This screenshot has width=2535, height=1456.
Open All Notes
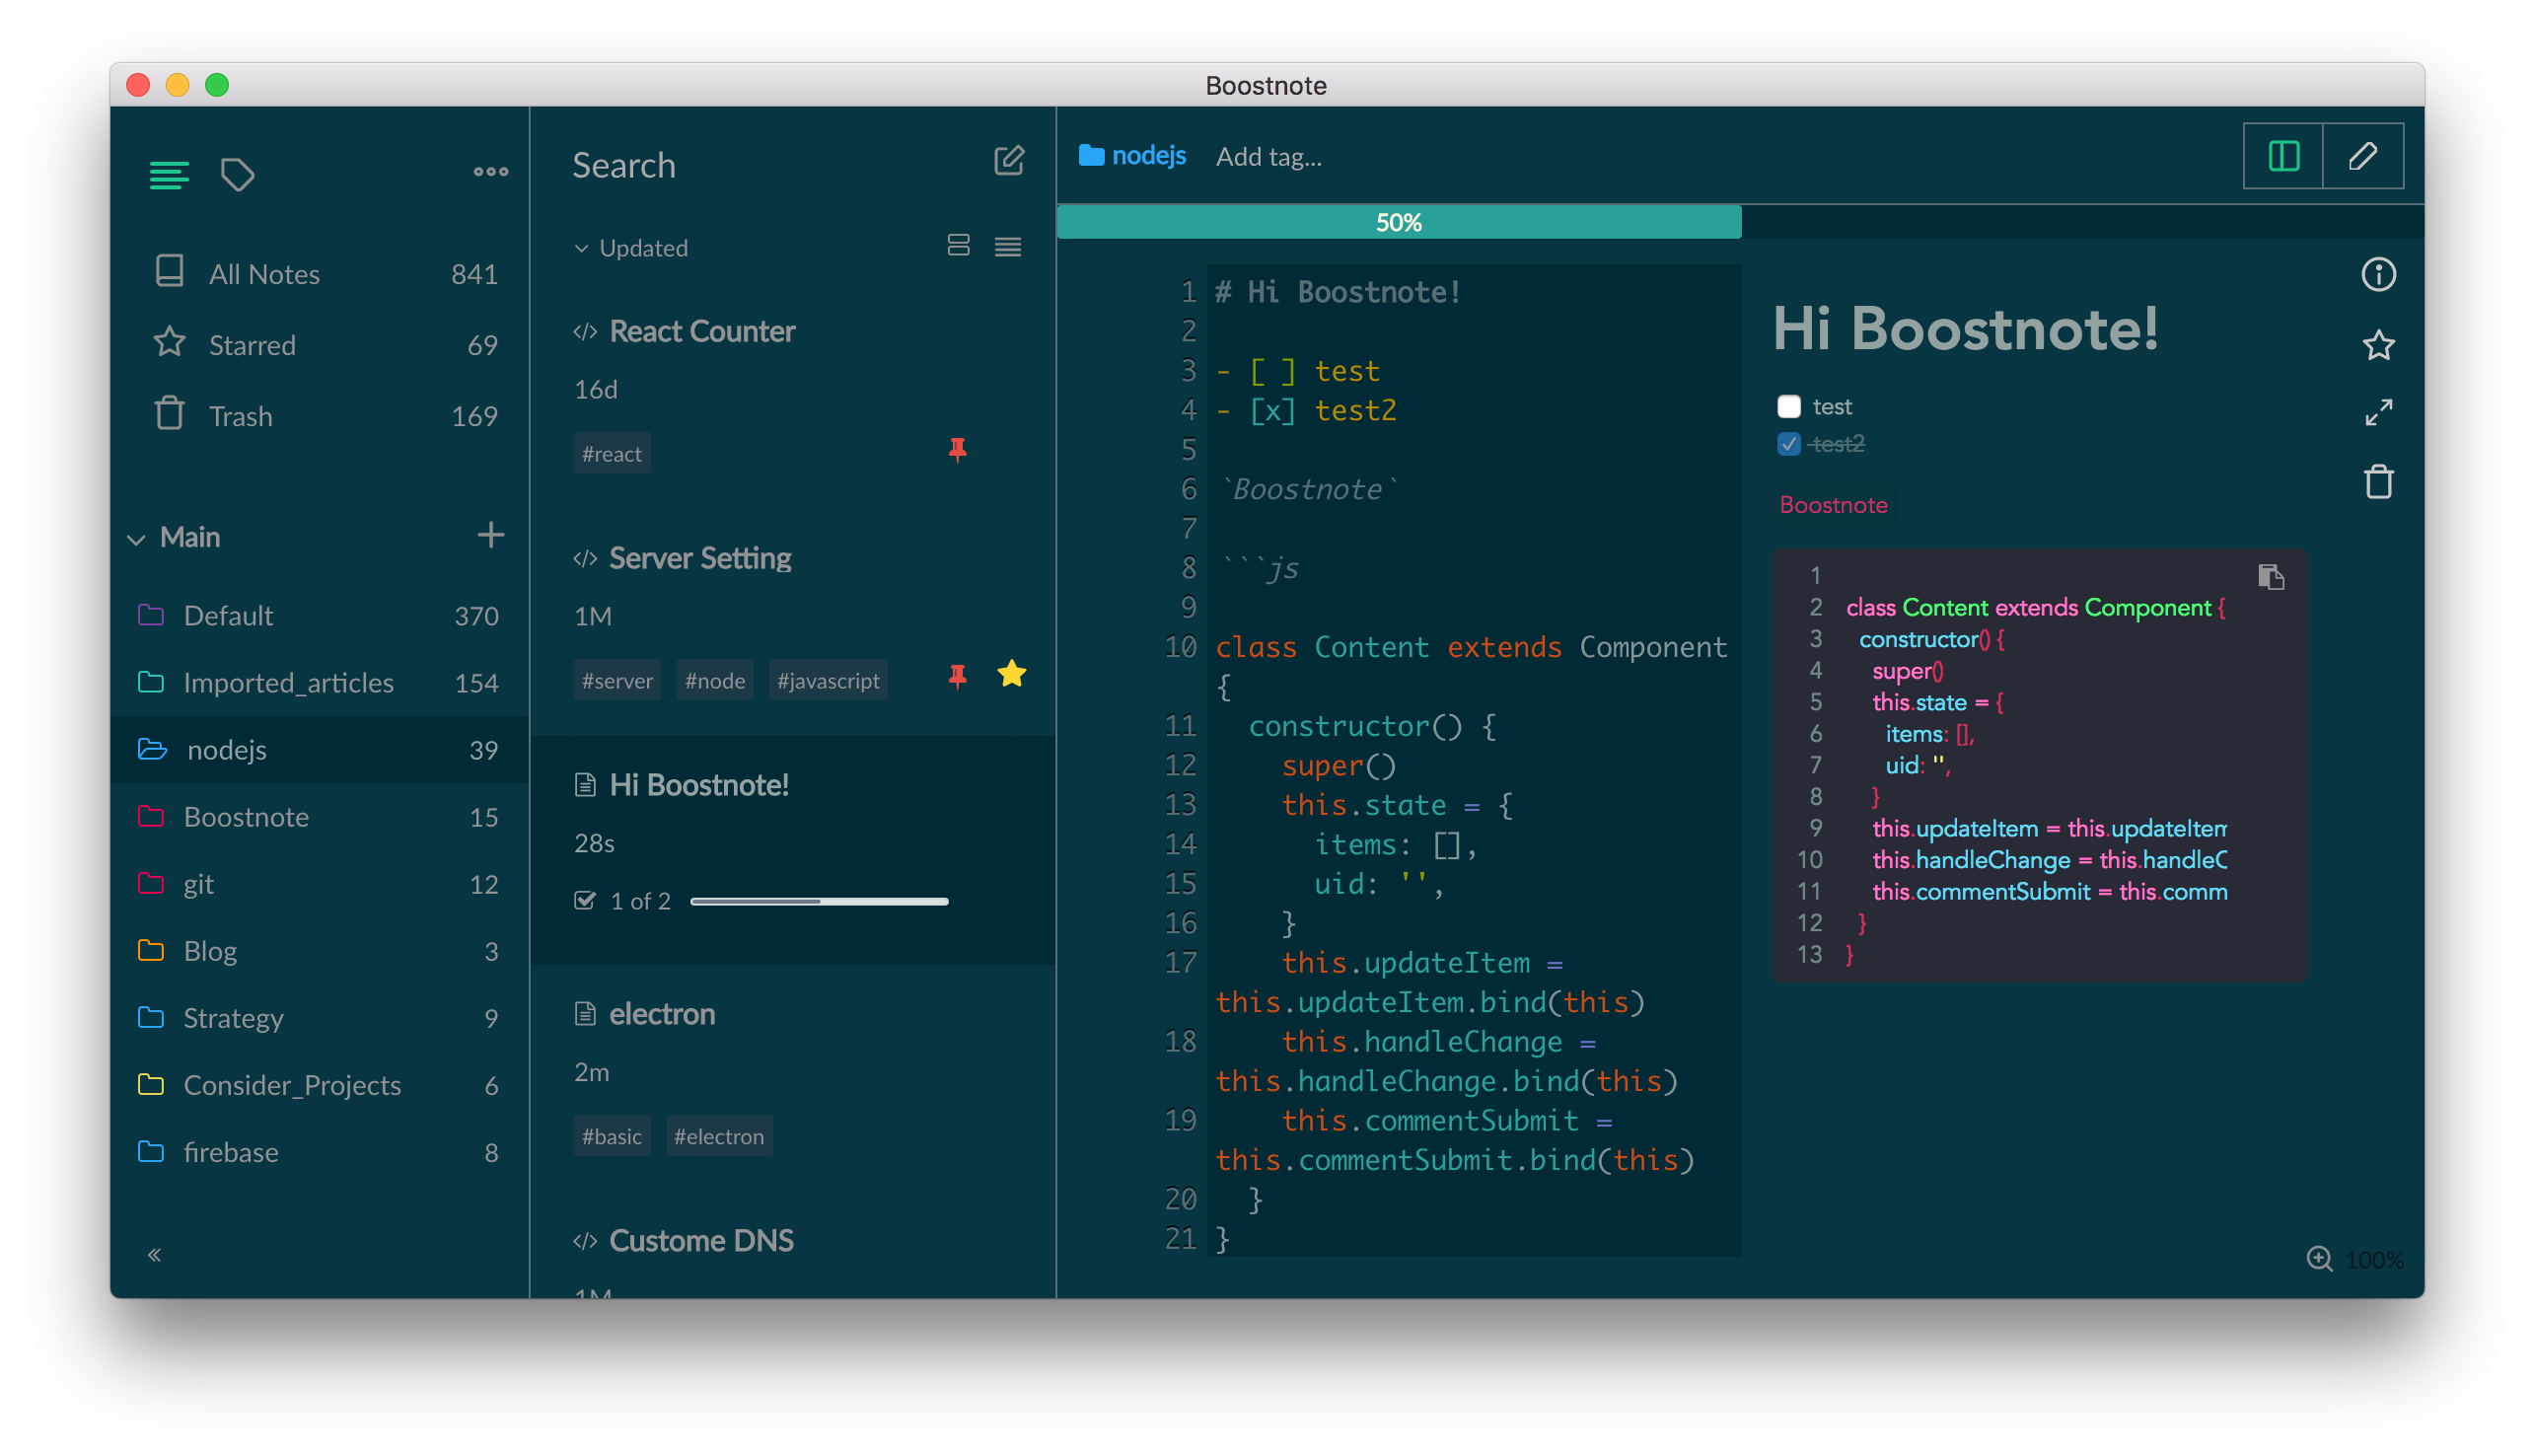(x=320, y=273)
